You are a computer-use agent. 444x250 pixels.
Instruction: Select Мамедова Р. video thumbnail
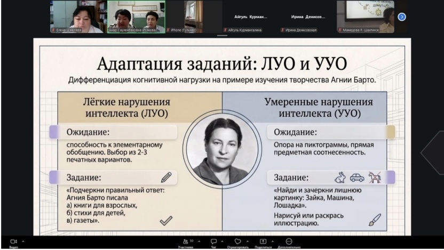366,17
